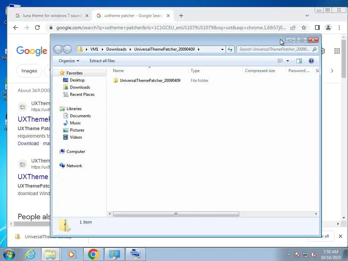The width and height of the screenshot is (348, 261).
Task: Close the luna theme Chrome tab
Action: pos(87,16)
